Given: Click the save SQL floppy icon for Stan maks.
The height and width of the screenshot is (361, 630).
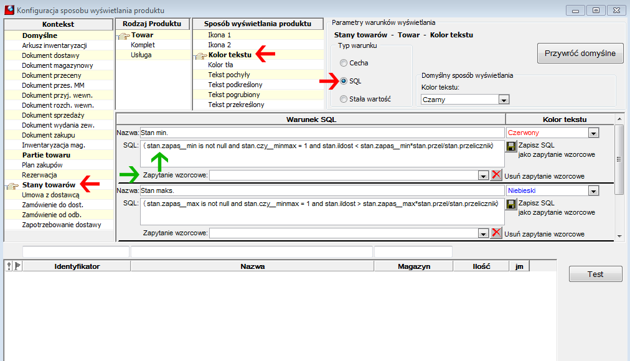Looking at the screenshot, I should pos(511,204).
